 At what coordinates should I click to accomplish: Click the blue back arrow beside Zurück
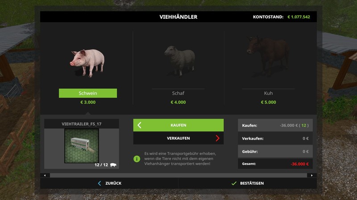(99, 183)
